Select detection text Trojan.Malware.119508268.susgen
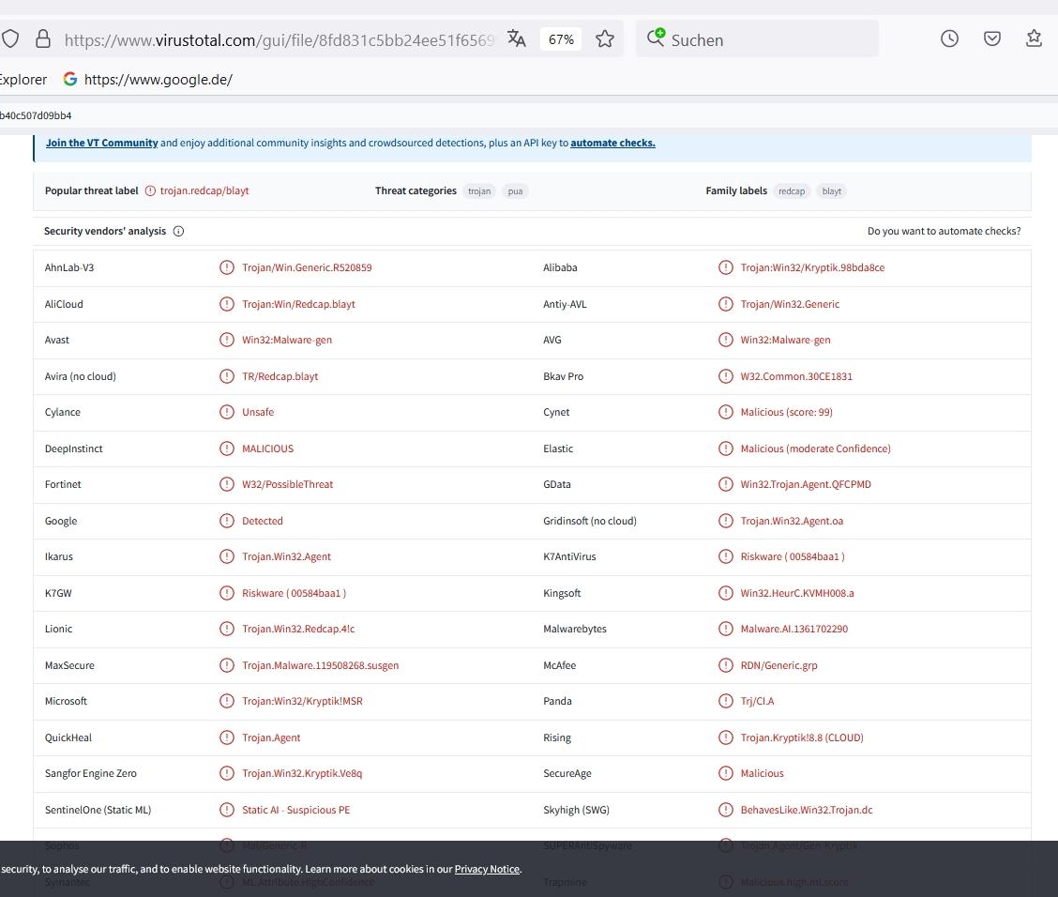This screenshot has height=897, width=1058. click(321, 665)
